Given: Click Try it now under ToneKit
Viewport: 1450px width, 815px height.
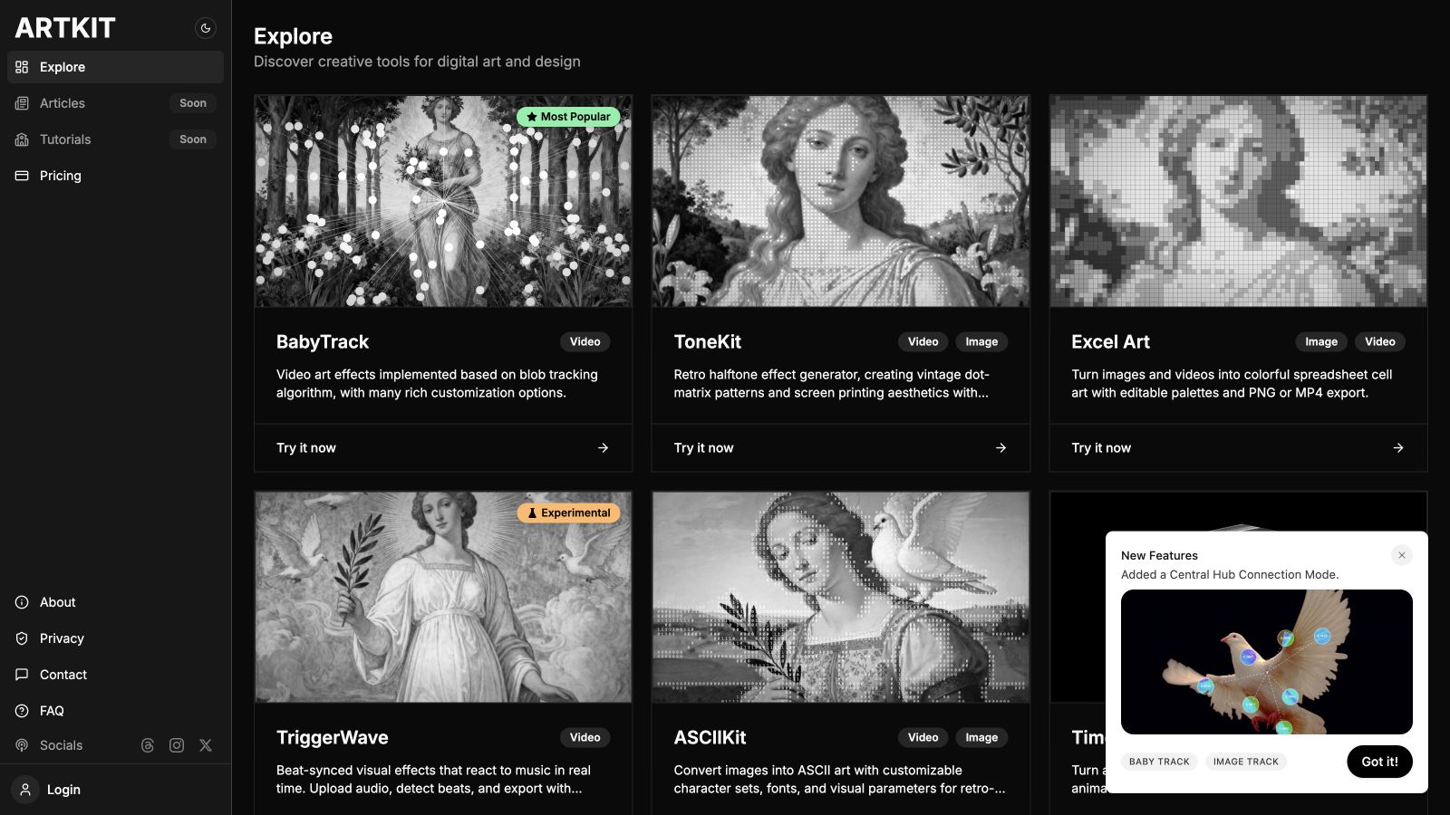Looking at the screenshot, I should (703, 448).
